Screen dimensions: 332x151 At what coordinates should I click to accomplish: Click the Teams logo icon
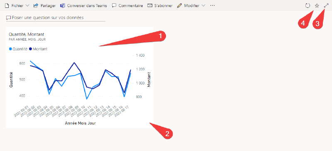[63, 6]
